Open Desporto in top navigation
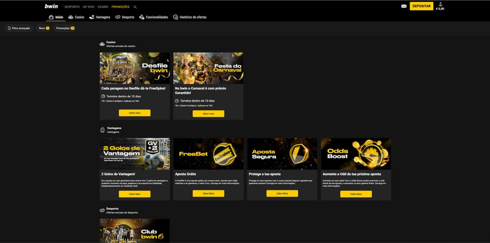The width and height of the screenshot is (490, 243). click(x=72, y=7)
